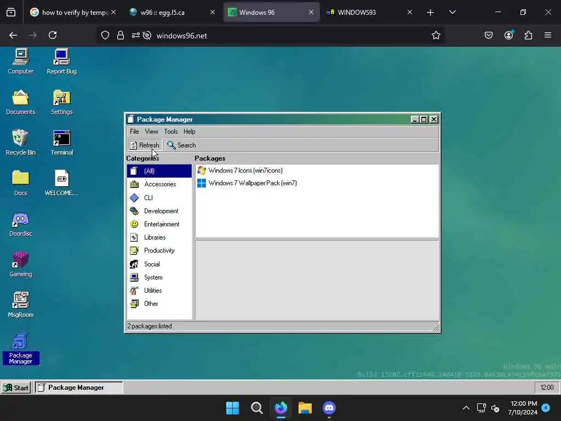The image size is (561, 421).
Task: Open the Settings desktop shortcut
Action: coord(61,101)
